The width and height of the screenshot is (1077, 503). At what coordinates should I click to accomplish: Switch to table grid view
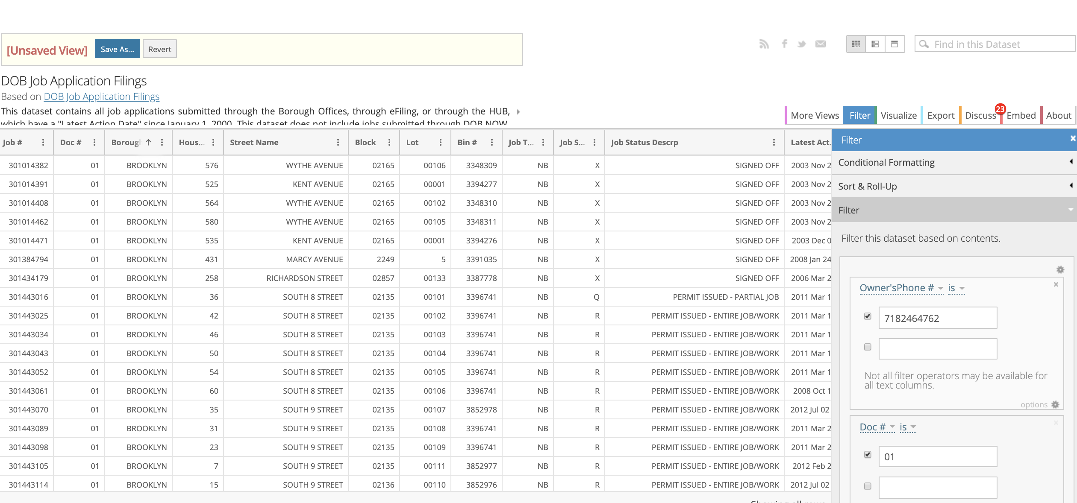click(x=856, y=44)
